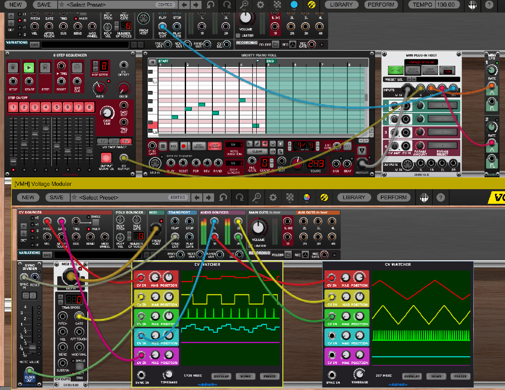Click the Sync Divider note value slider
Screen dimensions: 505x390
point(32,347)
